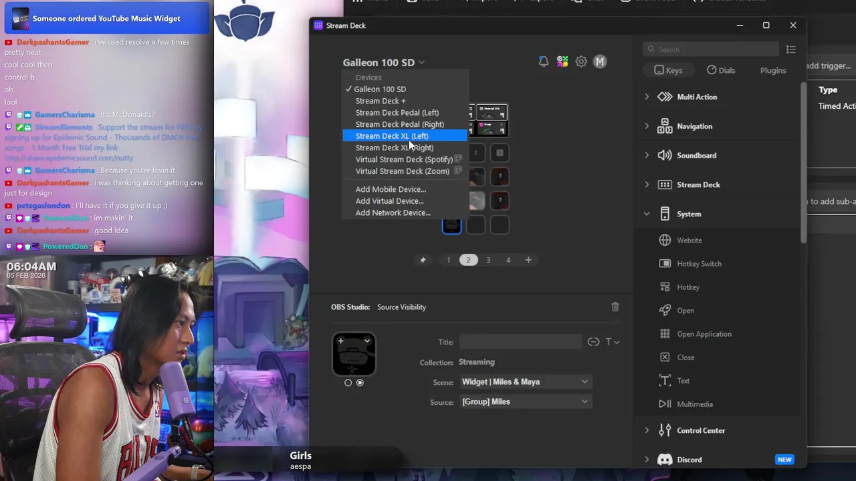
Task: Select the first state radio under key icon
Action: tap(348, 383)
